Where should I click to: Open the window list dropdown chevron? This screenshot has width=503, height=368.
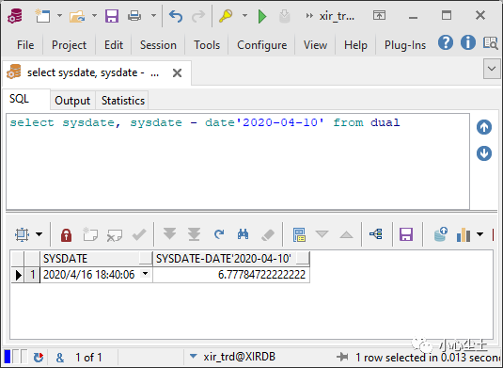click(x=492, y=69)
